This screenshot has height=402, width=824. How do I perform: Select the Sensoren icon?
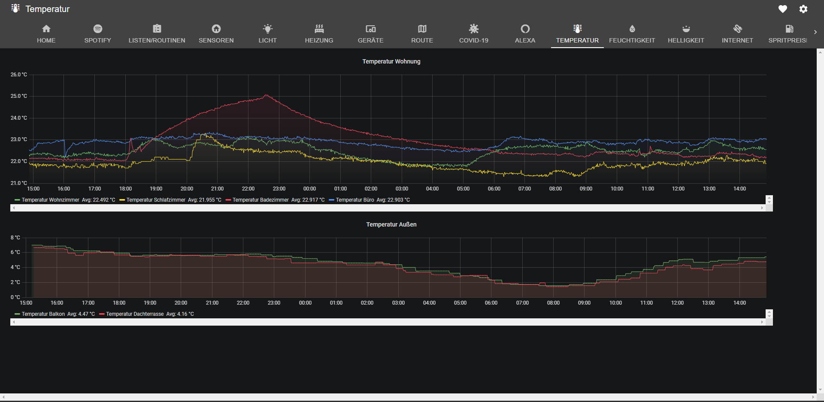click(x=216, y=29)
